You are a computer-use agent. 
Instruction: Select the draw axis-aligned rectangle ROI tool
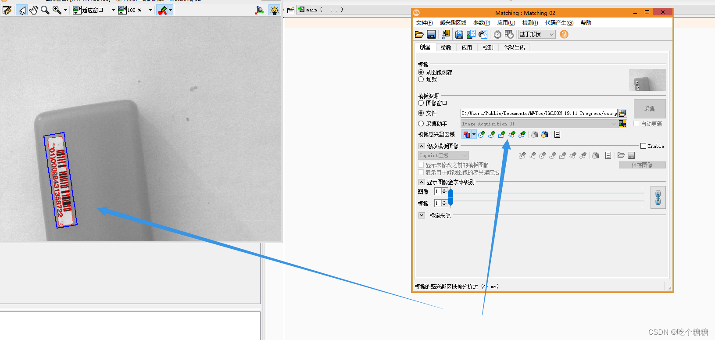(502, 134)
